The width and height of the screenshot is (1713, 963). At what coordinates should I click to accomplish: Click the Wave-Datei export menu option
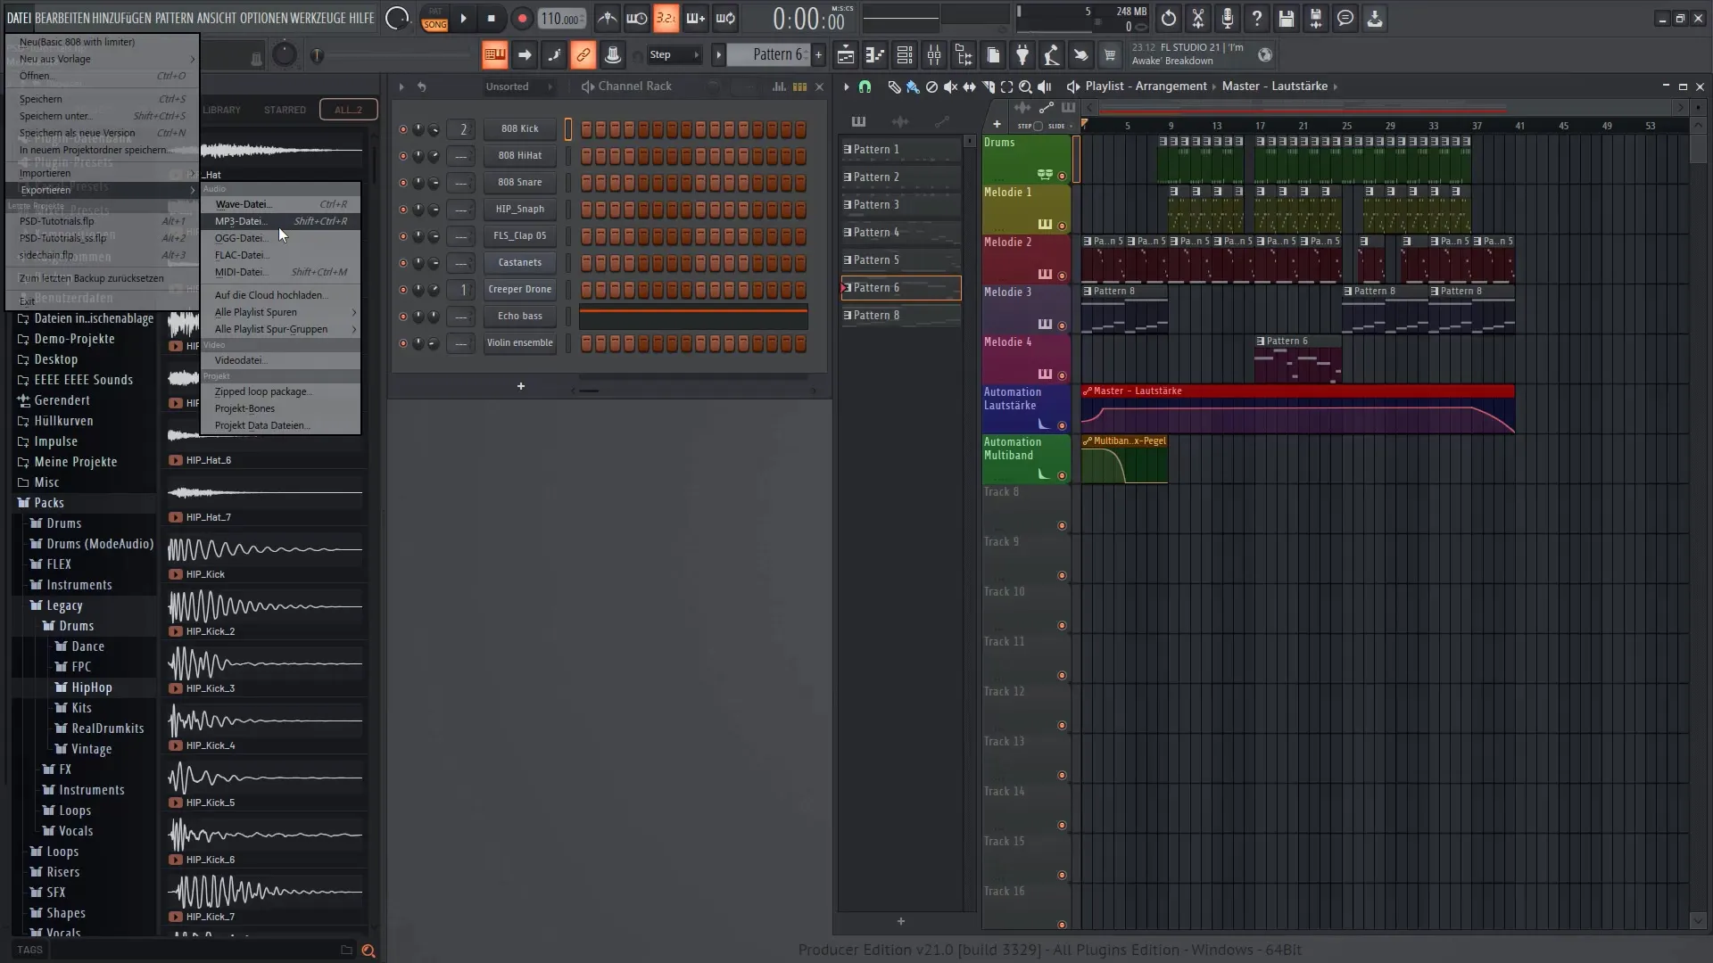pyautogui.click(x=244, y=203)
